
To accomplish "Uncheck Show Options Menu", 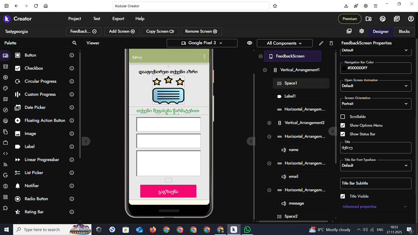I will [x=343, y=125].
